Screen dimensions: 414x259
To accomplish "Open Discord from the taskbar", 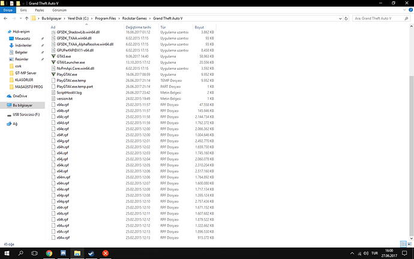I will pos(63,253).
